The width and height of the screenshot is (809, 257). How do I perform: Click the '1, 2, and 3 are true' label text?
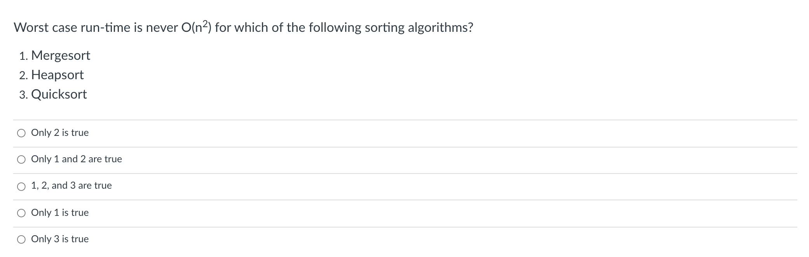pyautogui.click(x=71, y=186)
